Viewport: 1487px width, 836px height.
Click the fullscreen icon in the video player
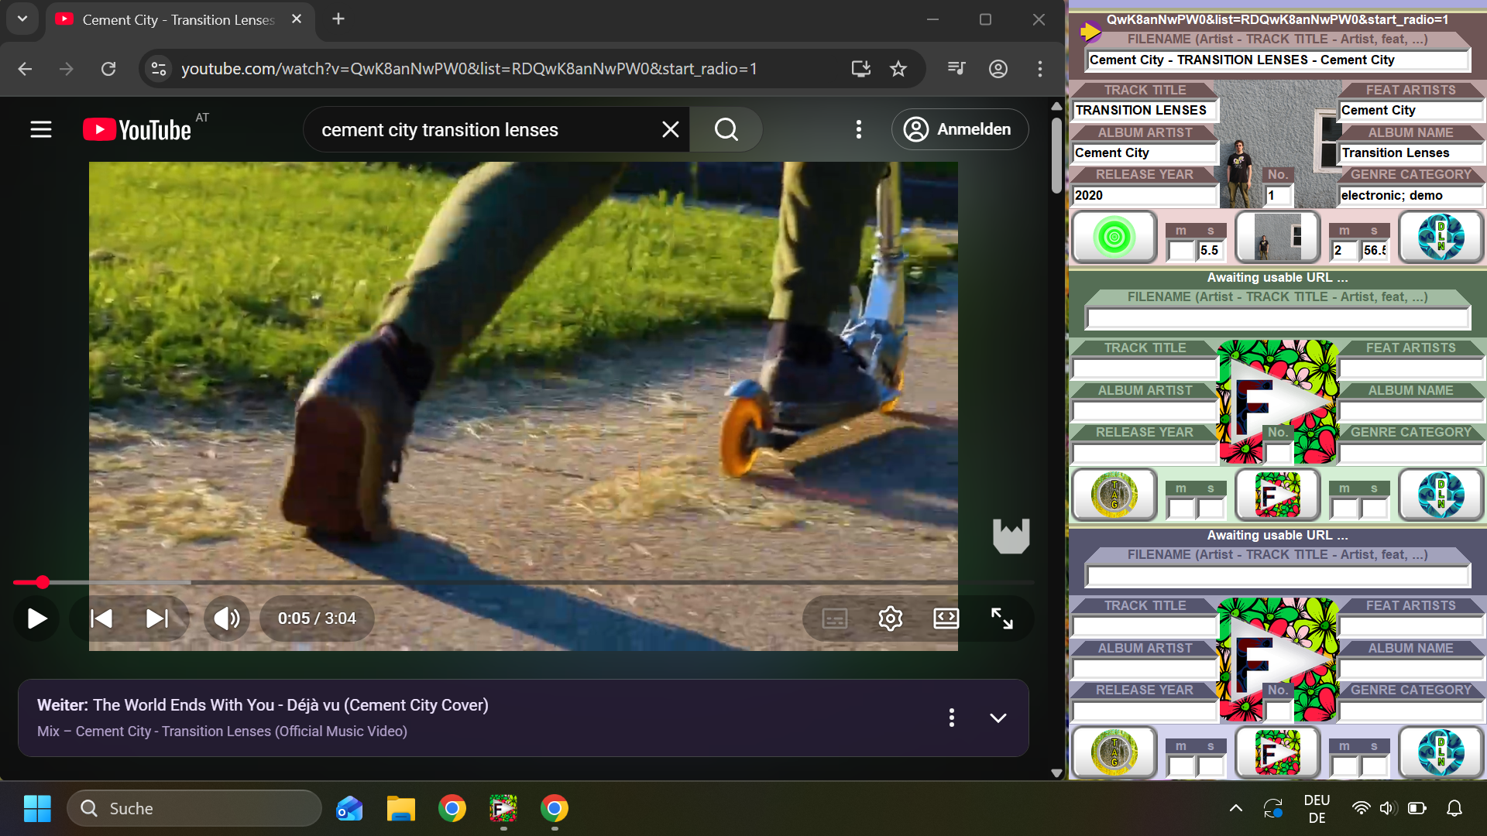(x=1002, y=618)
